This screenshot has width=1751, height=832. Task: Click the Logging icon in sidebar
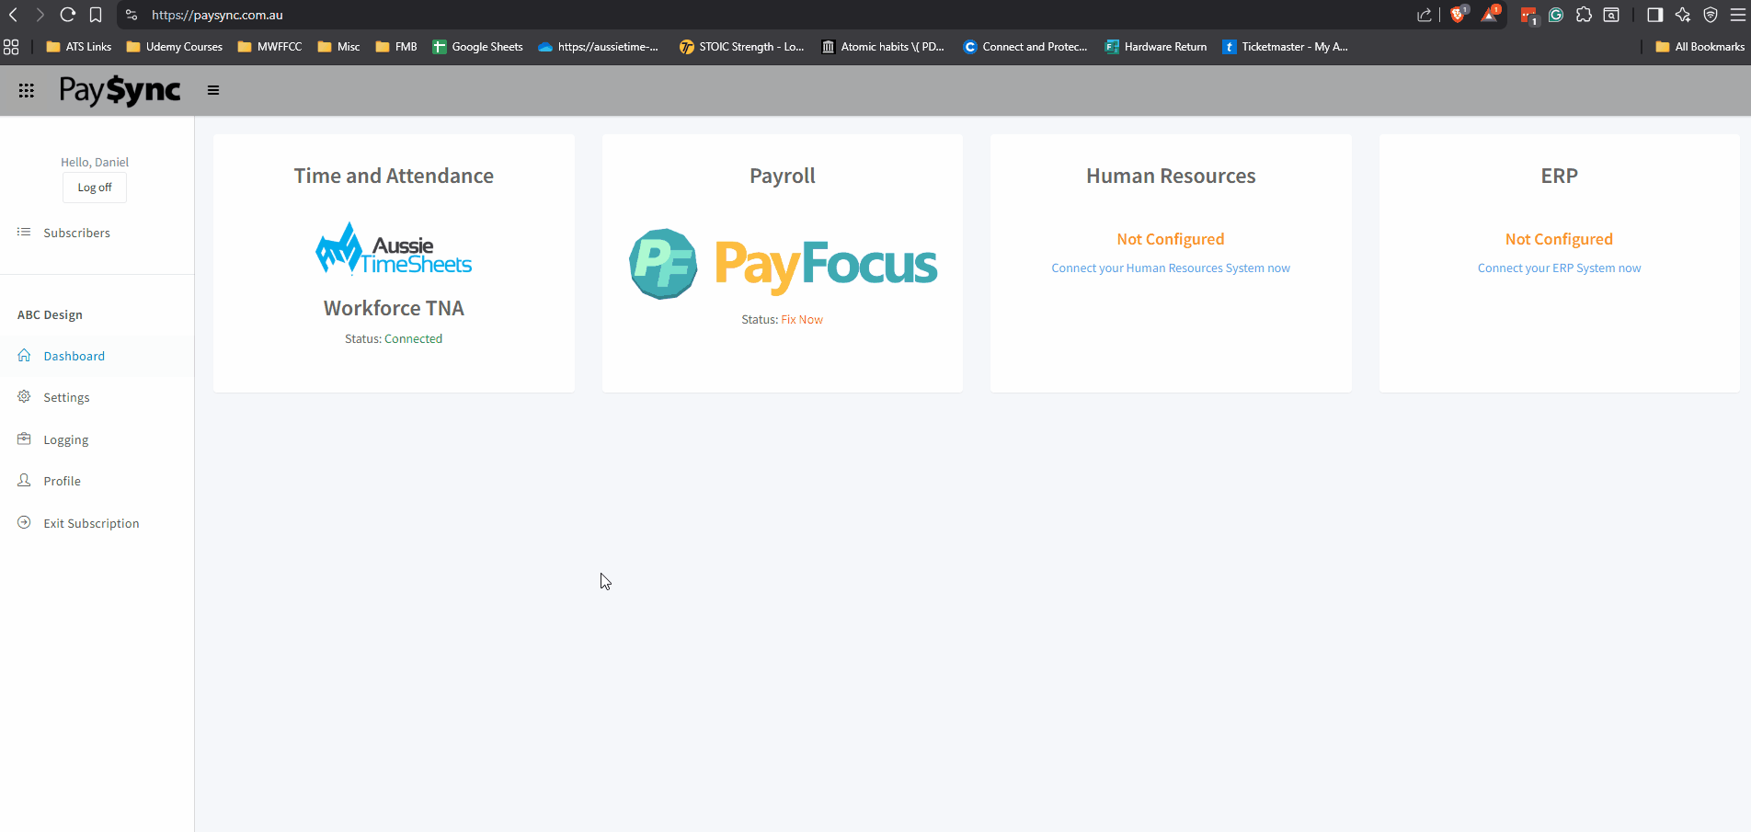(25, 439)
